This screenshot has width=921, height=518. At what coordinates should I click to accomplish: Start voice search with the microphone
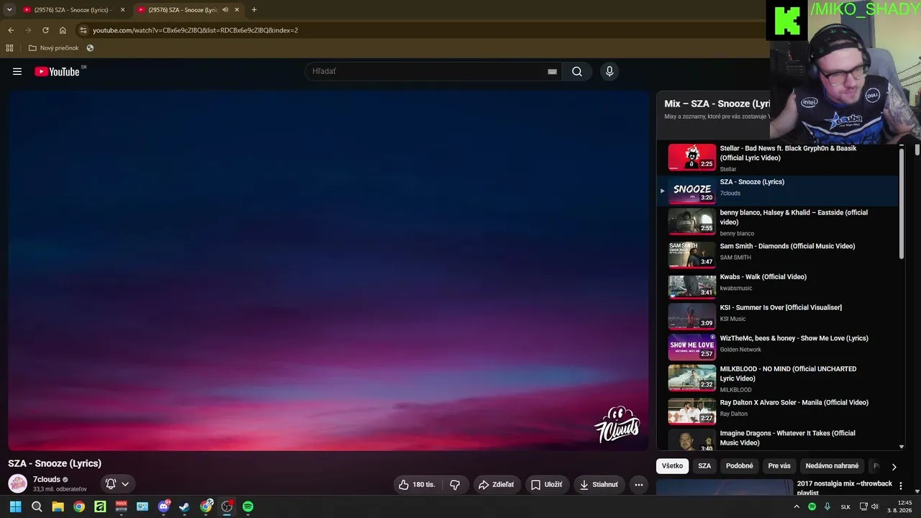[x=609, y=71]
